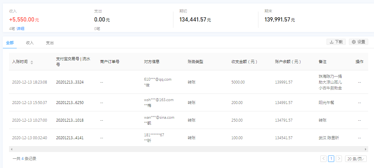
Task: Select page number 1 in pagination
Action: (x=331, y=159)
